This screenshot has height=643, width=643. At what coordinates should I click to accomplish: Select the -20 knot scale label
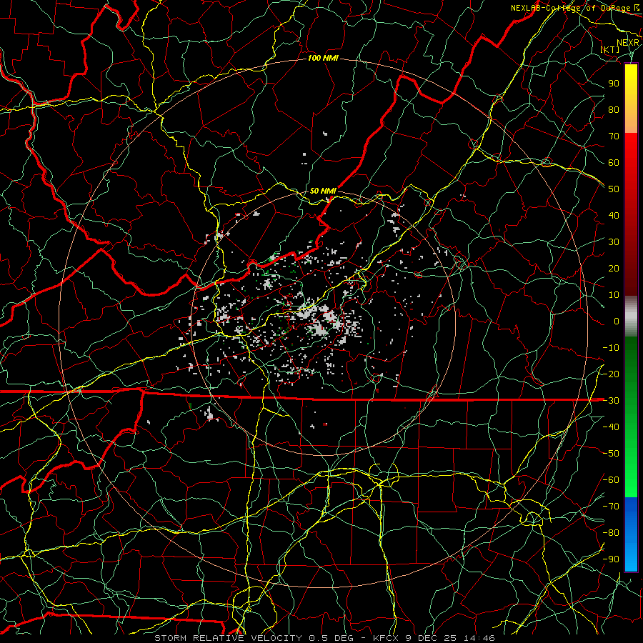[x=611, y=374]
